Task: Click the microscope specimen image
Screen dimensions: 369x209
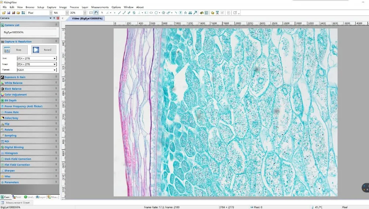Action: (225, 112)
